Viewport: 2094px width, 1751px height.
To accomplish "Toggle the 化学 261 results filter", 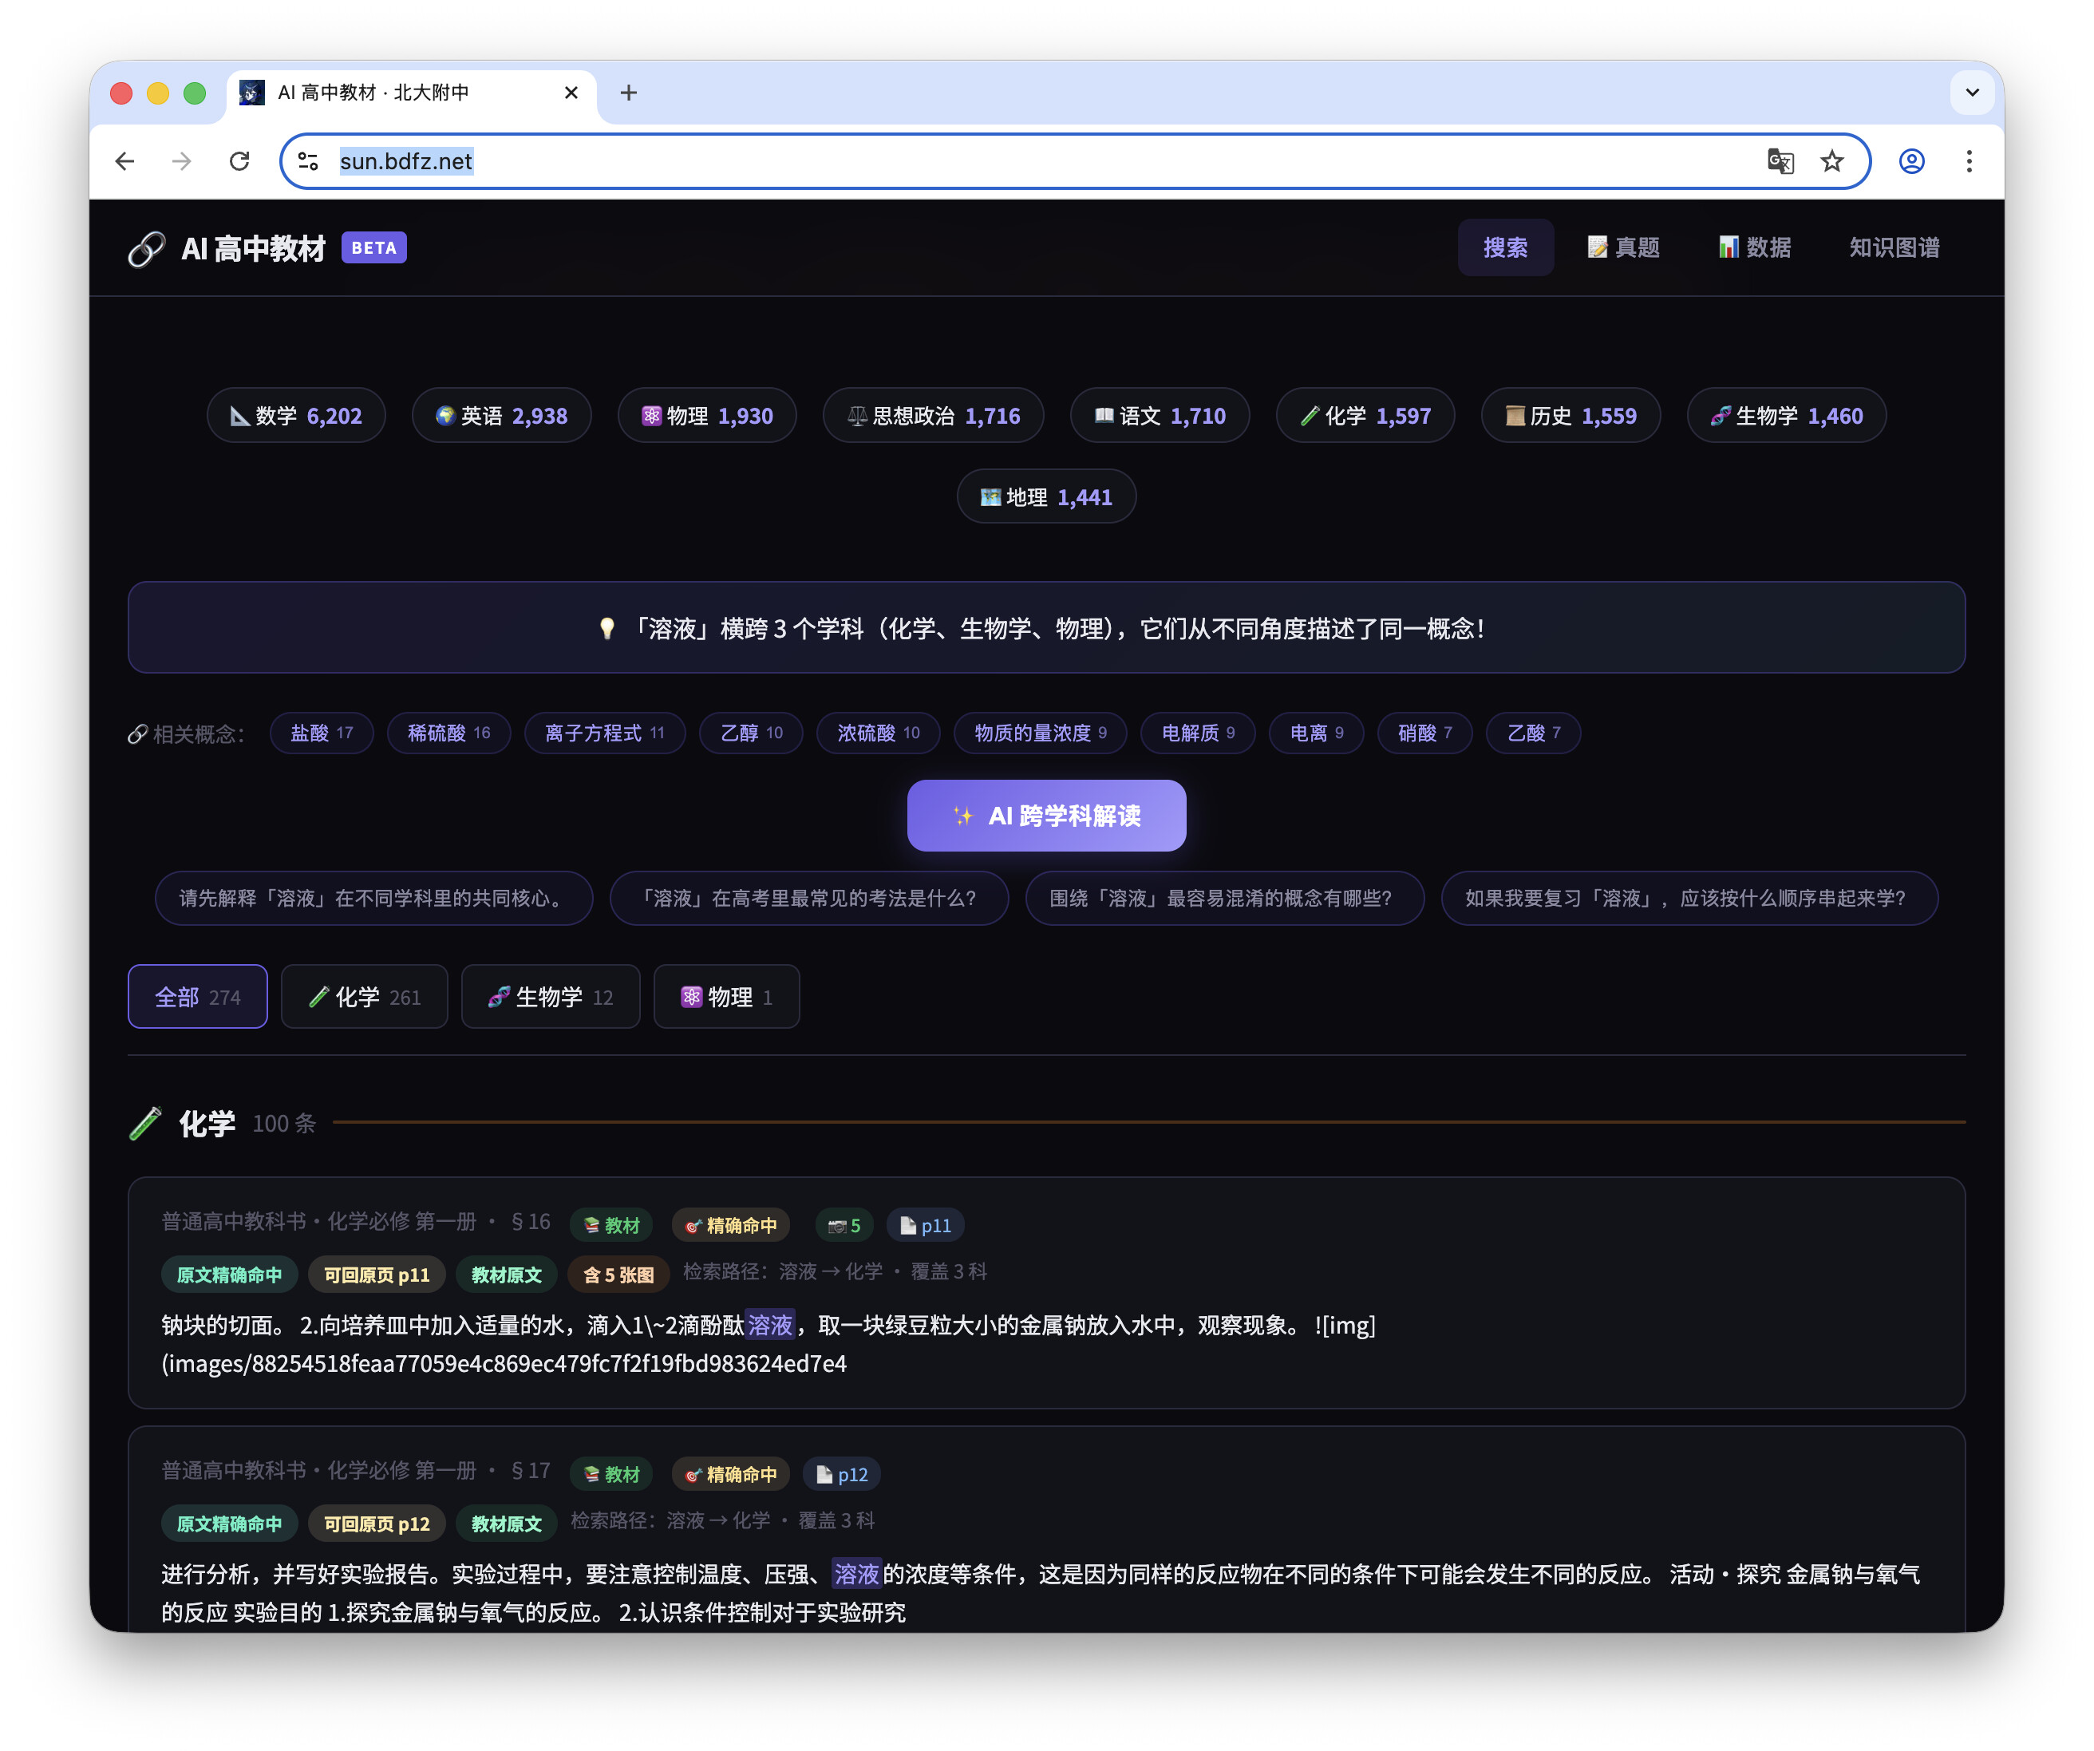I will pos(364,996).
